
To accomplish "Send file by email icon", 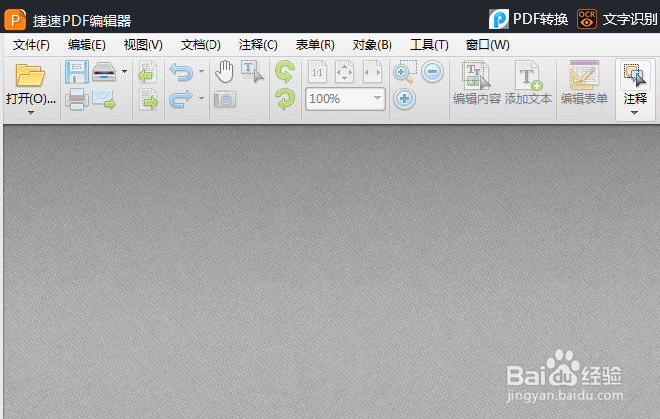I will pos(104,99).
